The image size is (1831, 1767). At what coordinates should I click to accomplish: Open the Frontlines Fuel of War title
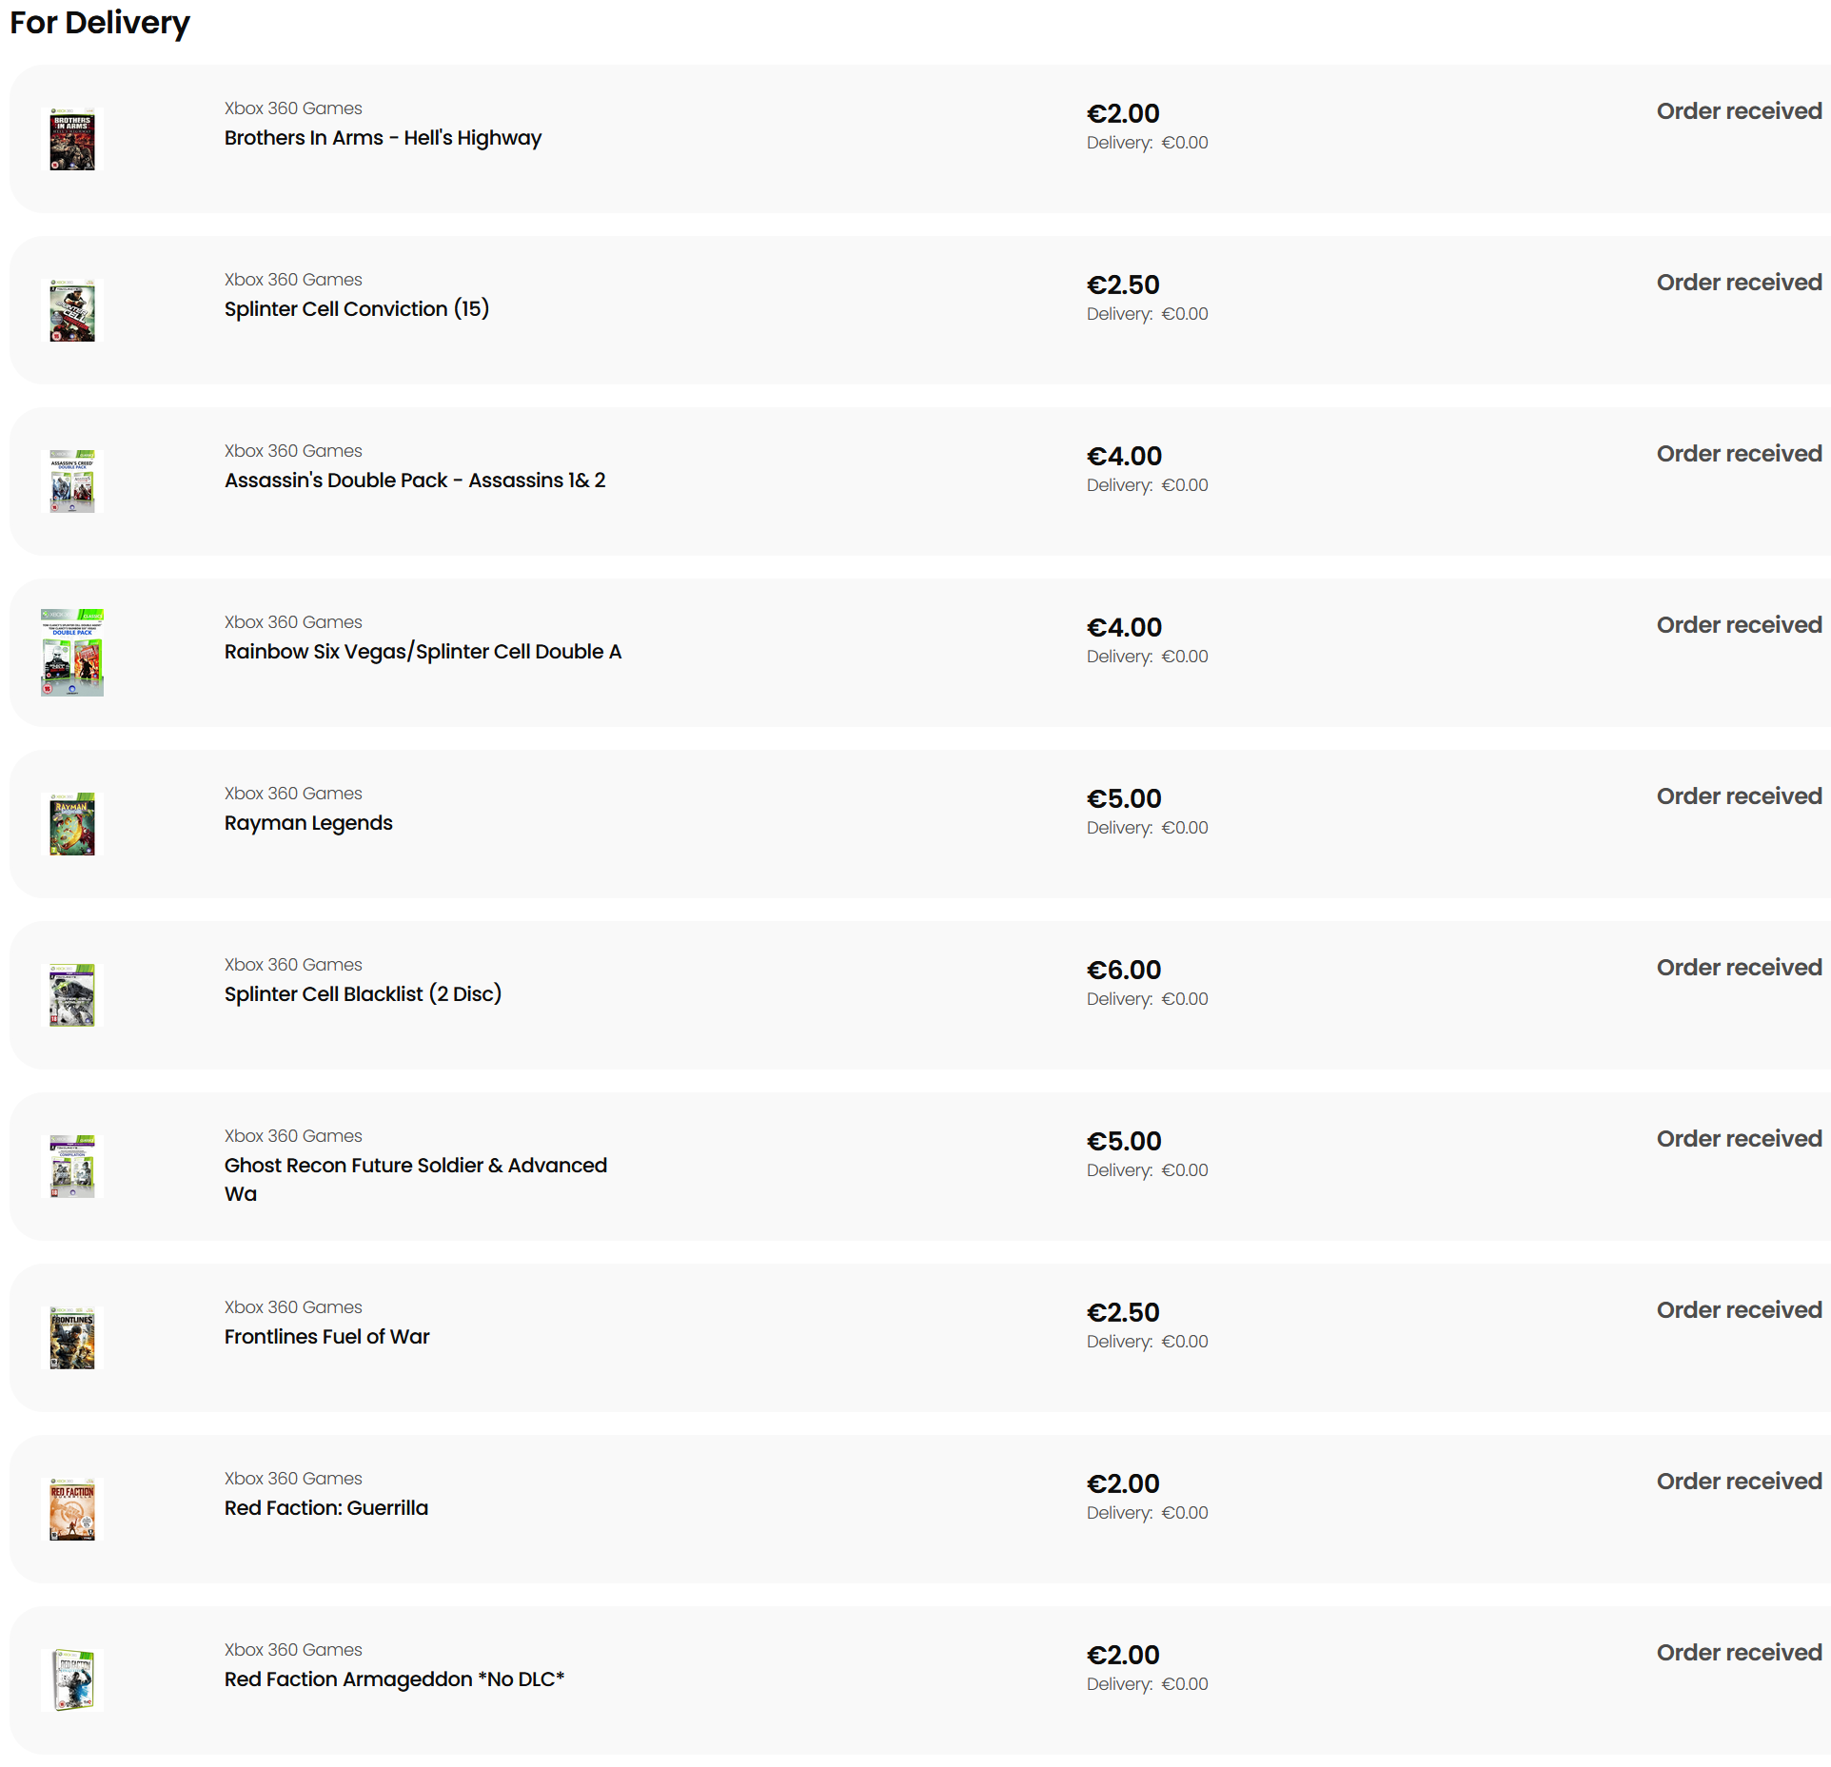(x=326, y=1337)
